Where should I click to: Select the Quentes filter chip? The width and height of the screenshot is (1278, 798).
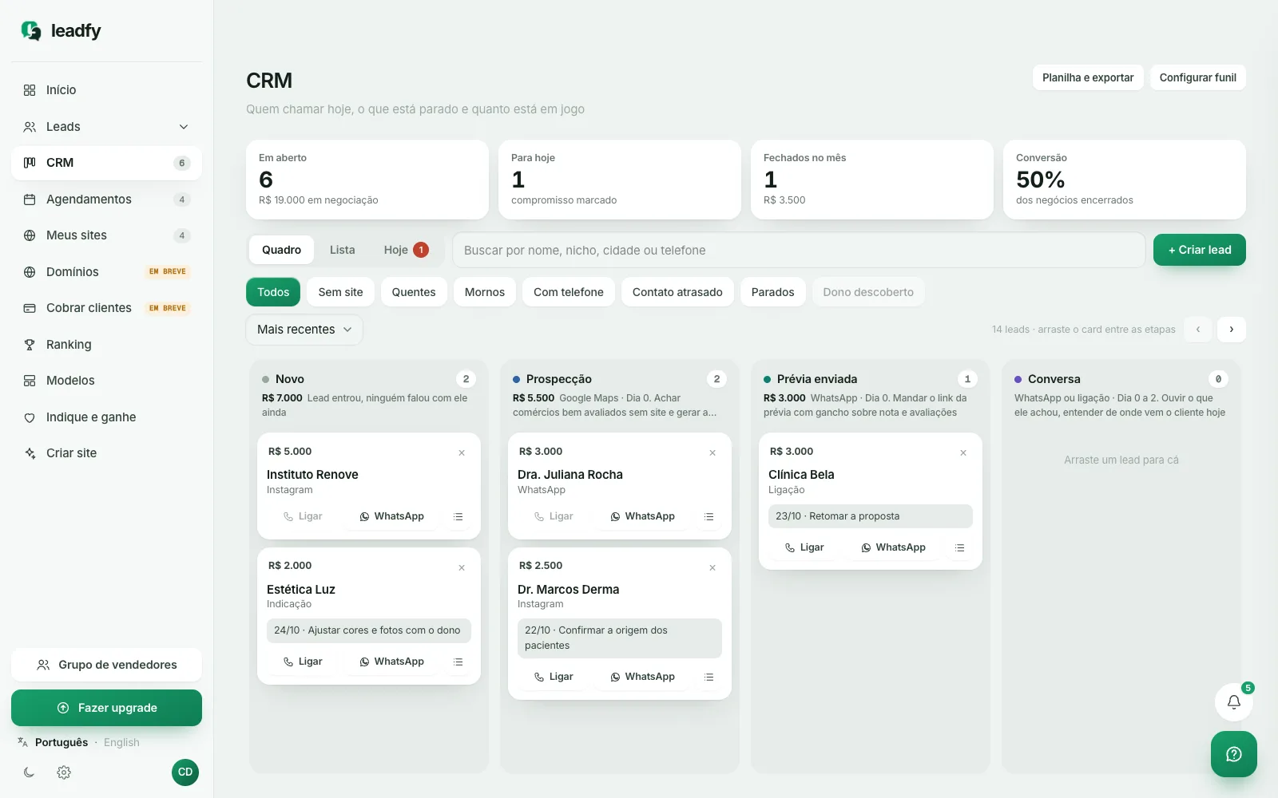point(414,292)
